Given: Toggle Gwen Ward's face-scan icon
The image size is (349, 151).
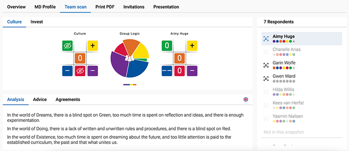Looking at the screenshot, I should (x=266, y=78).
